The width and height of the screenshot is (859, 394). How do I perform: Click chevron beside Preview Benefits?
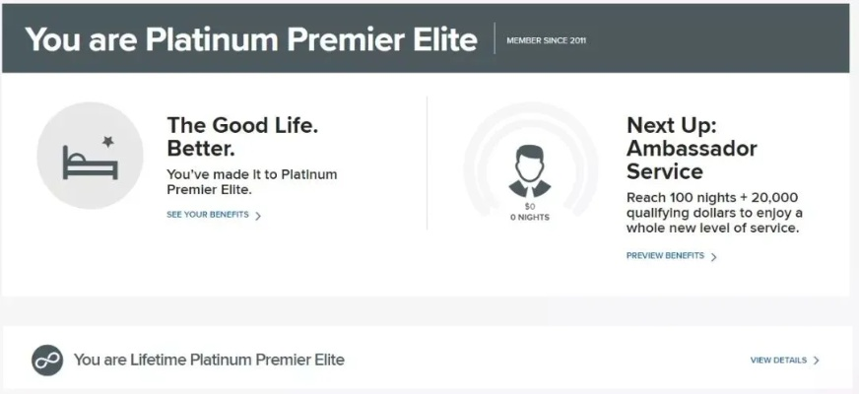(x=713, y=256)
